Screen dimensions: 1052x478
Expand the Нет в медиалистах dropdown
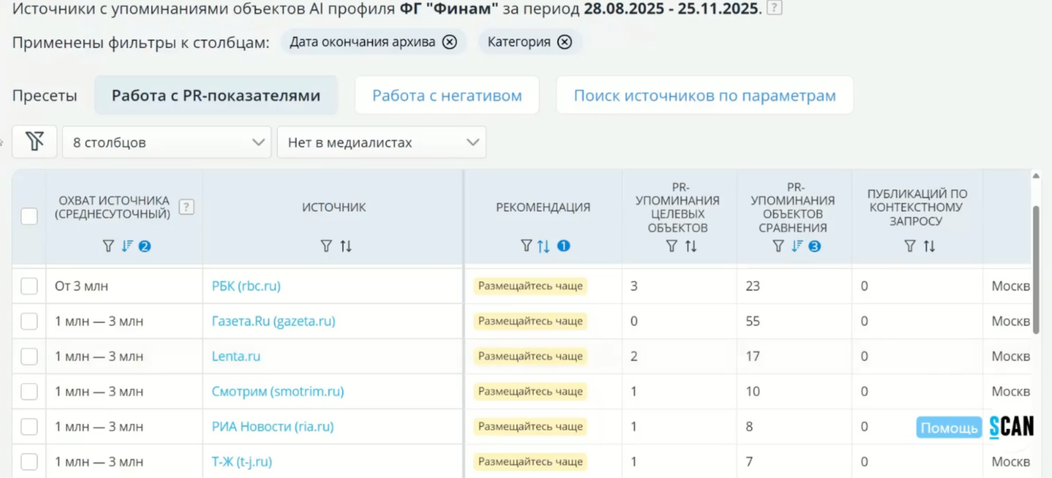[x=382, y=142]
